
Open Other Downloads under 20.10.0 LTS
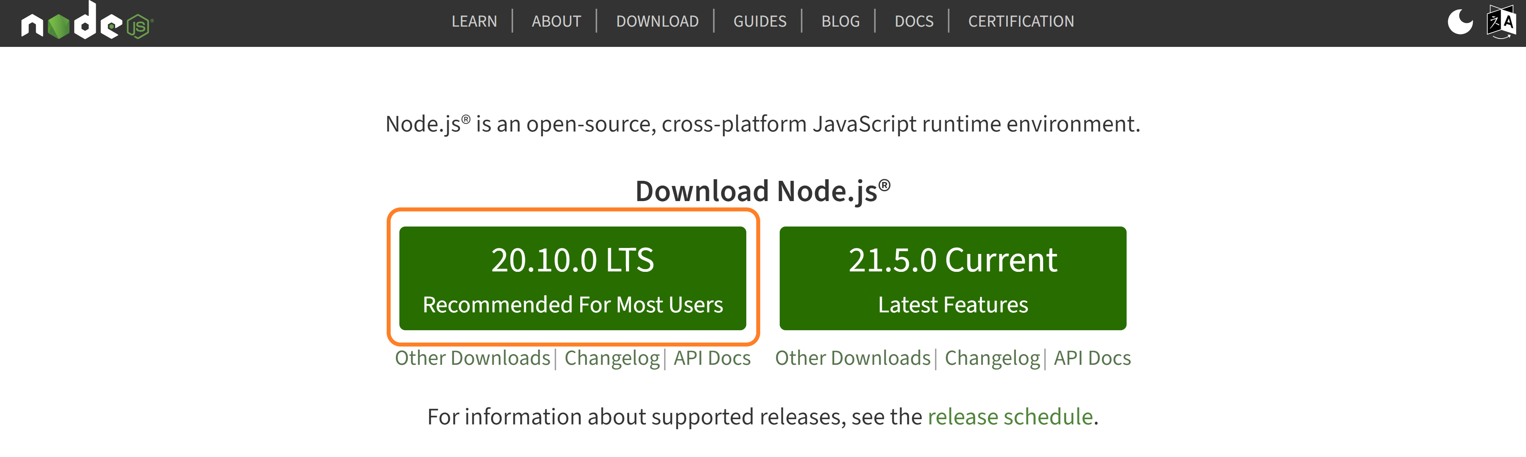tap(473, 358)
